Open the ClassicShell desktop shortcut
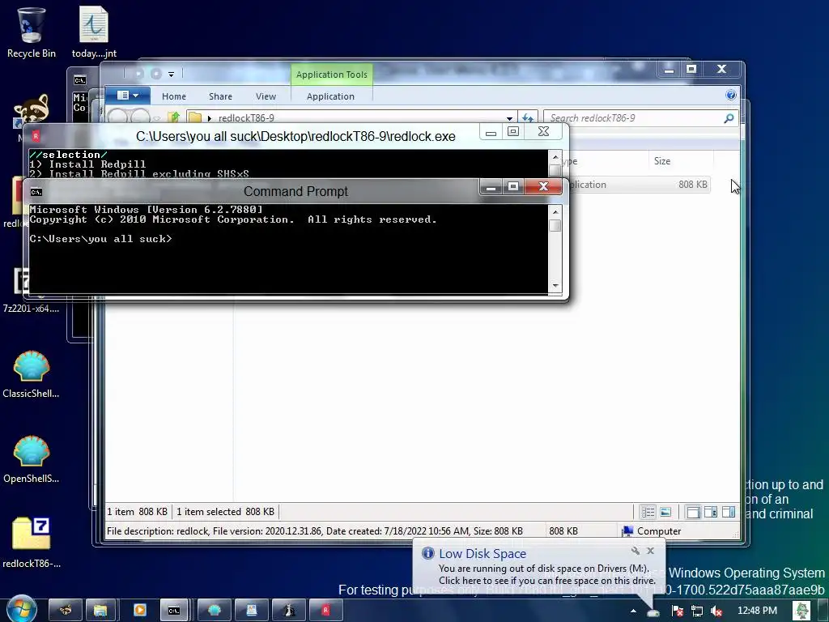Screen dimensions: 829x622 (32, 374)
